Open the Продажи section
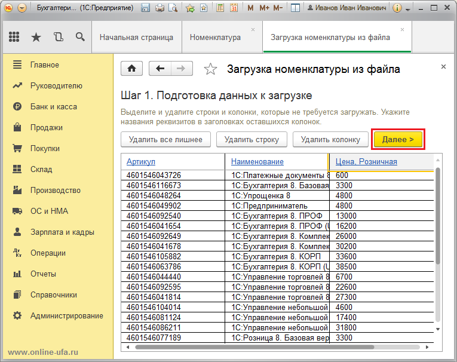457x362 pixels. tap(59, 128)
